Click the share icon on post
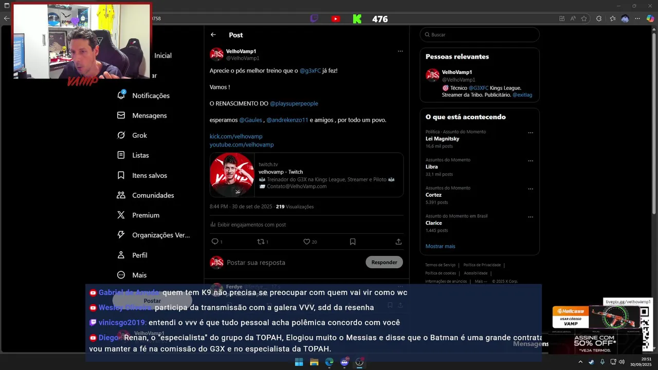 click(398, 242)
